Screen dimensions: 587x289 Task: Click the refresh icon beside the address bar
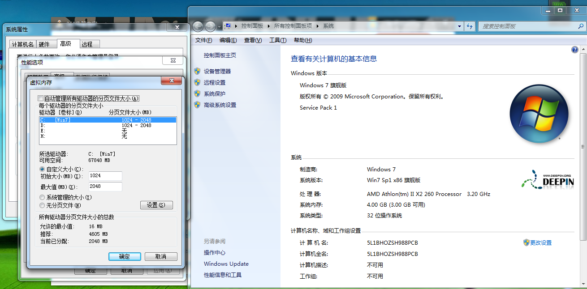tap(469, 26)
